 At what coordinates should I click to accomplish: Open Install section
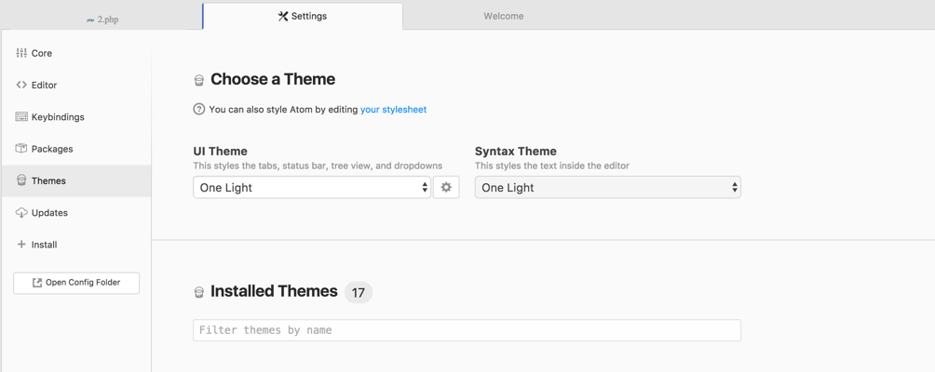[x=76, y=245]
